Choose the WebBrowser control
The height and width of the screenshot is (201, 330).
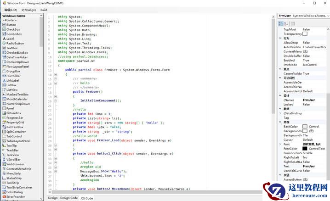click(13, 164)
